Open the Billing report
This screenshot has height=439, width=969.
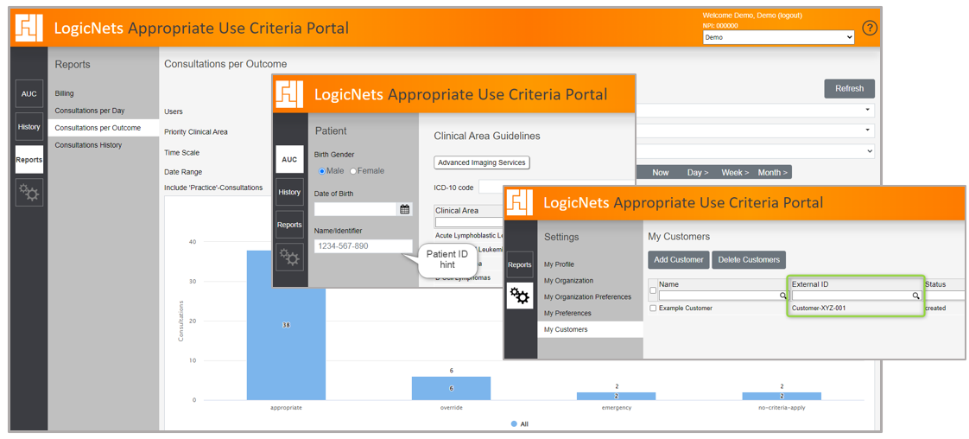(x=64, y=93)
